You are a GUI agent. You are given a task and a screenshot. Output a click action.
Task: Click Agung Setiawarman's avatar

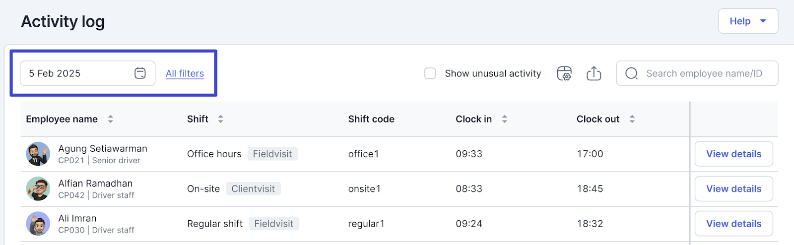tap(38, 154)
